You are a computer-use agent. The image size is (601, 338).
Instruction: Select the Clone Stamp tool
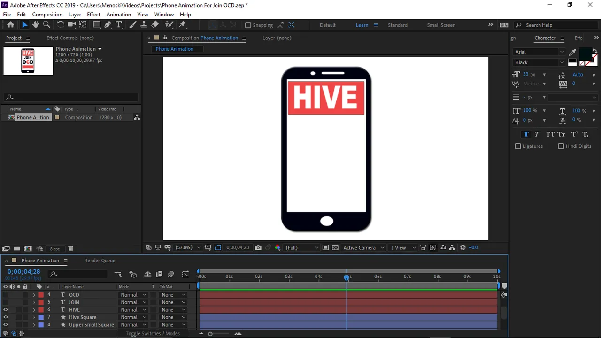pos(144,25)
